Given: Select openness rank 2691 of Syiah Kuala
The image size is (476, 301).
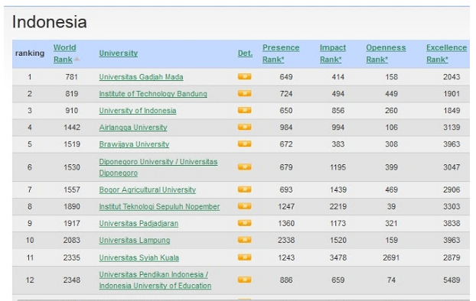Looking at the screenshot, I should [391, 257].
